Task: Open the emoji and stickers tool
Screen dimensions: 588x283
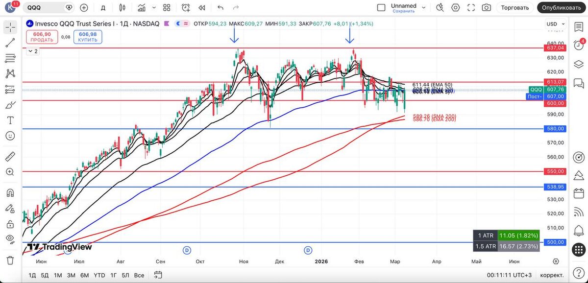Action: pos(10,136)
